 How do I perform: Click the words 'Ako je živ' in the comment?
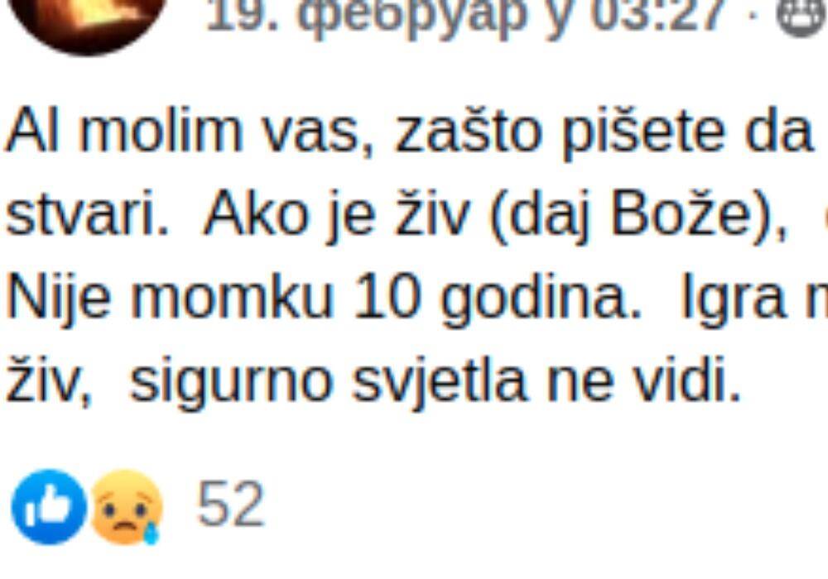pyautogui.click(x=336, y=215)
